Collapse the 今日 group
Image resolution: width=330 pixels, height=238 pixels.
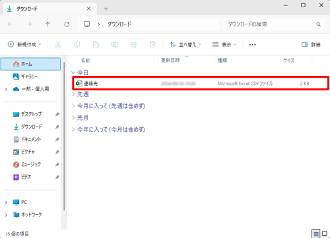point(73,72)
